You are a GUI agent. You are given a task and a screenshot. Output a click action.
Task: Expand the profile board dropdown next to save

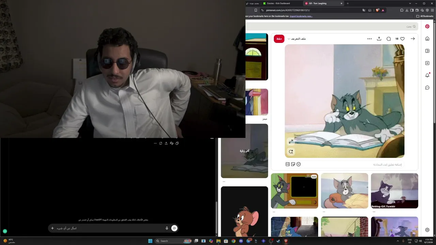tap(297, 39)
